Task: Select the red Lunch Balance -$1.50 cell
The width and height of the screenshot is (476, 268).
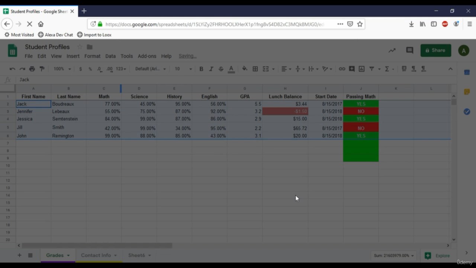Action: point(285,111)
